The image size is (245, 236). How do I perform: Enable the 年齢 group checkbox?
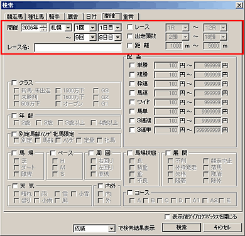point(14,115)
